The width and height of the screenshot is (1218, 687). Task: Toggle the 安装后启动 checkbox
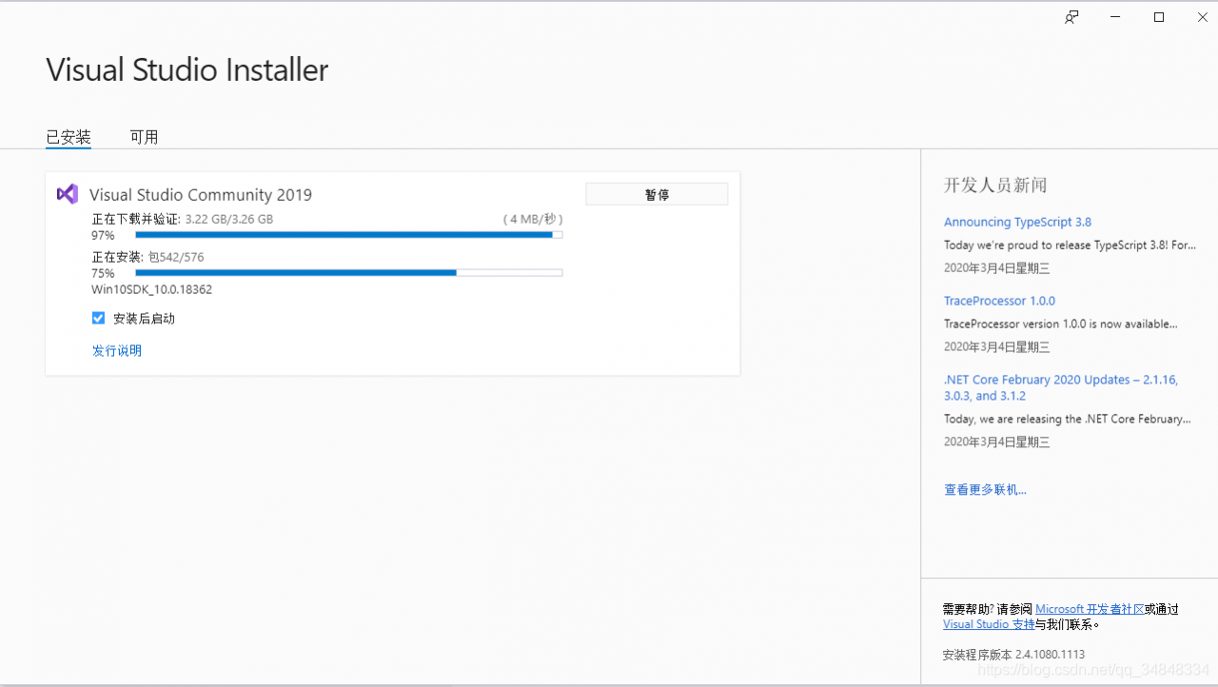coord(98,318)
